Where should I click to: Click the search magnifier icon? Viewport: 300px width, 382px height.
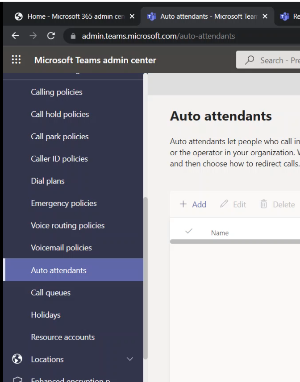pos(250,60)
